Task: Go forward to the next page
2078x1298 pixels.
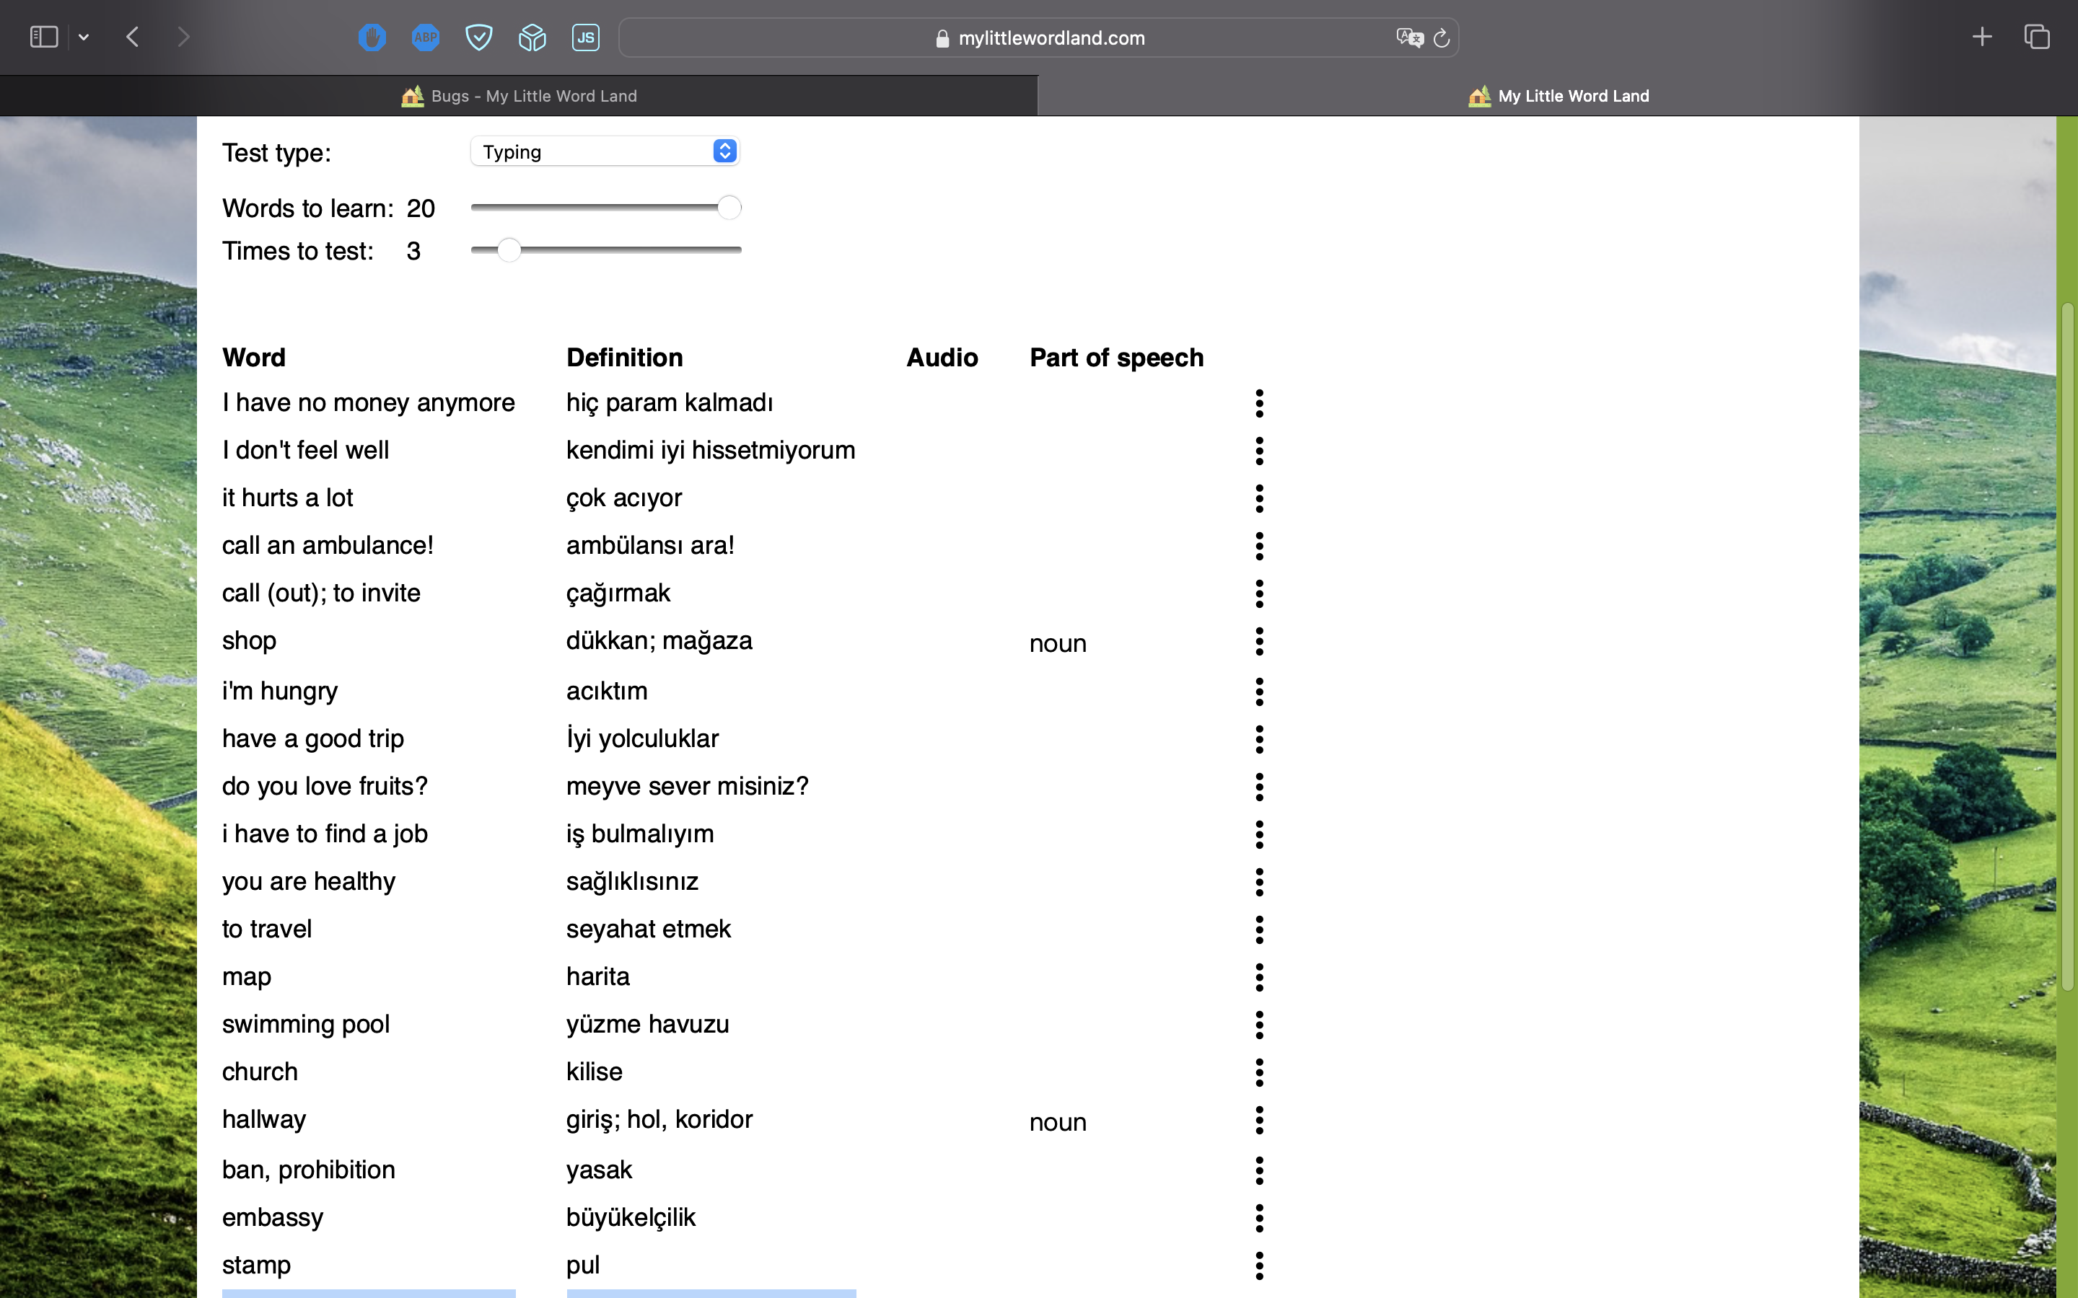Action: click(183, 37)
